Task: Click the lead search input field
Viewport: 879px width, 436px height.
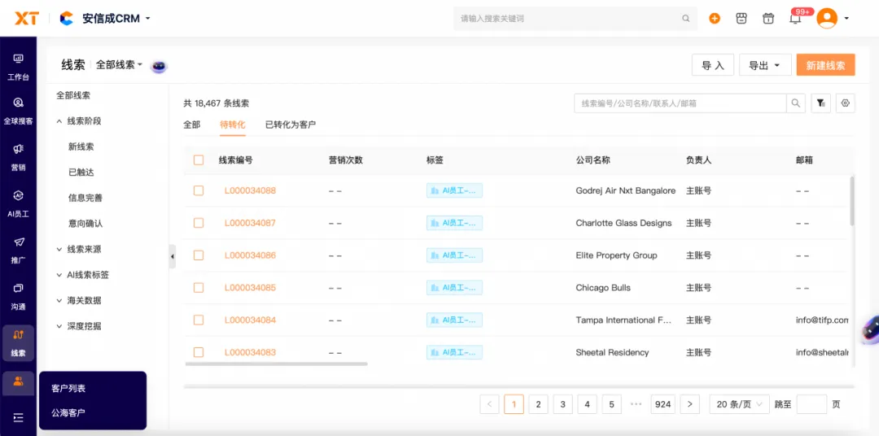Action: 680,103
